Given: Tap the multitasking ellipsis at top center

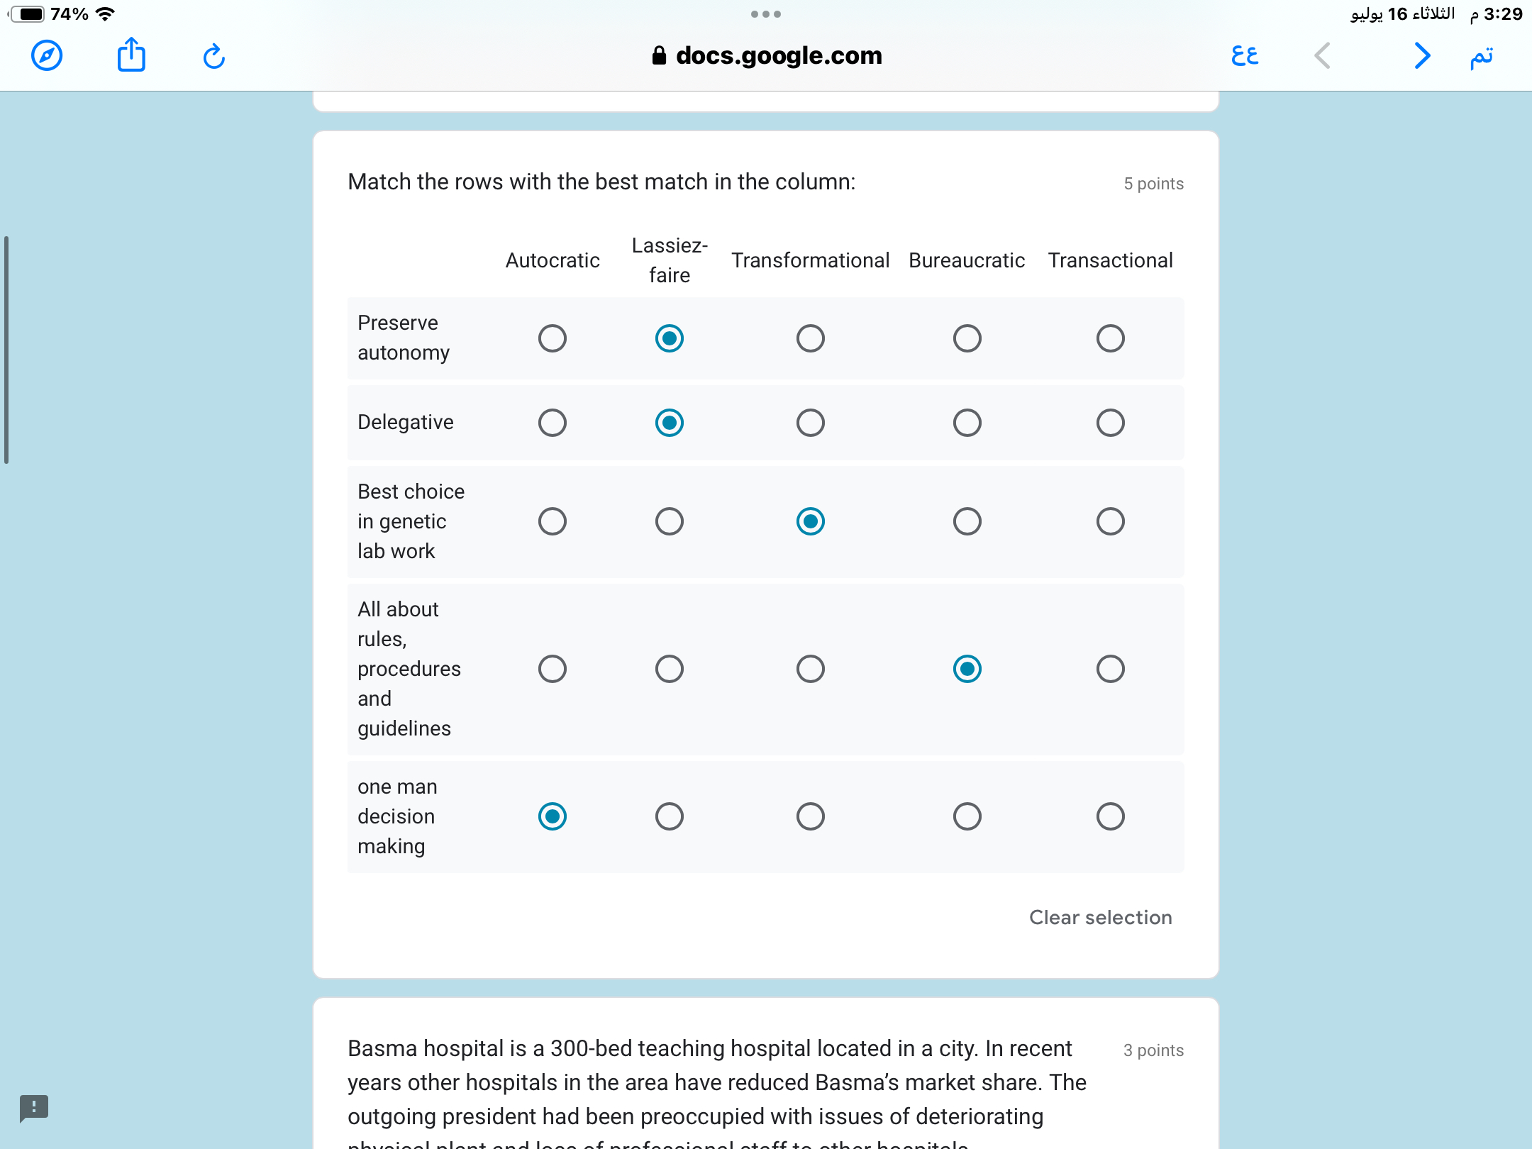Looking at the screenshot, I should [x=765, y=14].
